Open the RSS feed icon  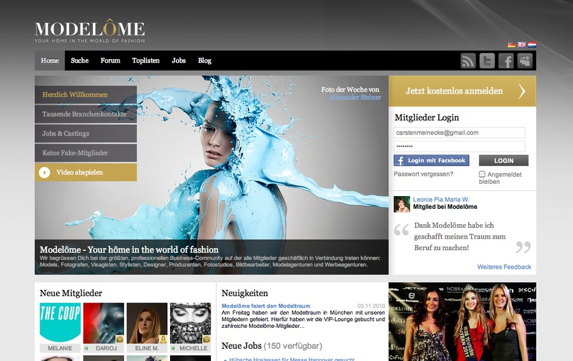click(x=468, y=60)
